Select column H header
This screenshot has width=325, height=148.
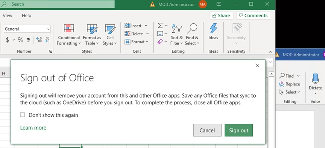coord(4,74)
